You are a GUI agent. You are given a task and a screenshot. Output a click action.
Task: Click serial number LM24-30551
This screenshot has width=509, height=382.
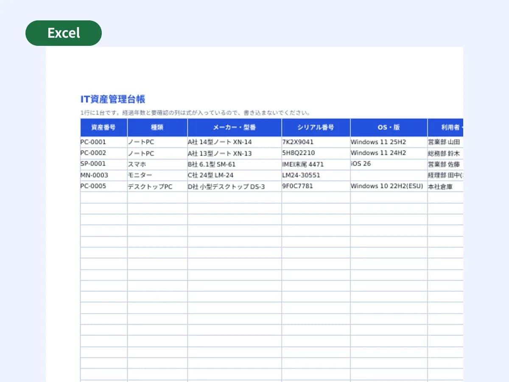(x=316, y=175)
